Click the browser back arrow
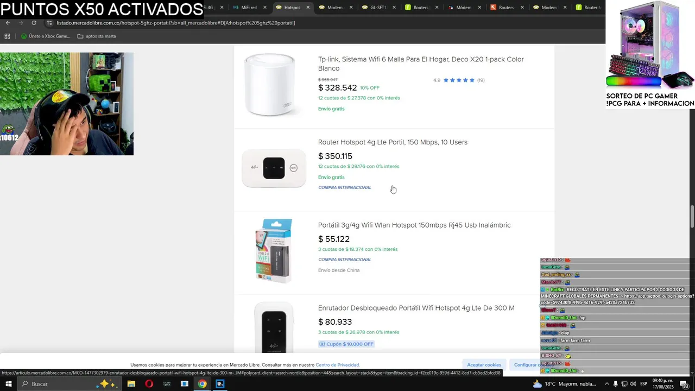Screen dimensions: 695x391 click(8, 23)
